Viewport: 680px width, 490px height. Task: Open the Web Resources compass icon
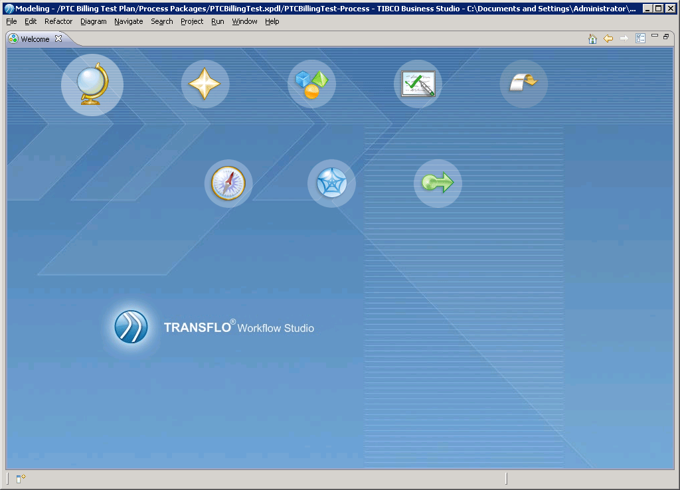228,183
